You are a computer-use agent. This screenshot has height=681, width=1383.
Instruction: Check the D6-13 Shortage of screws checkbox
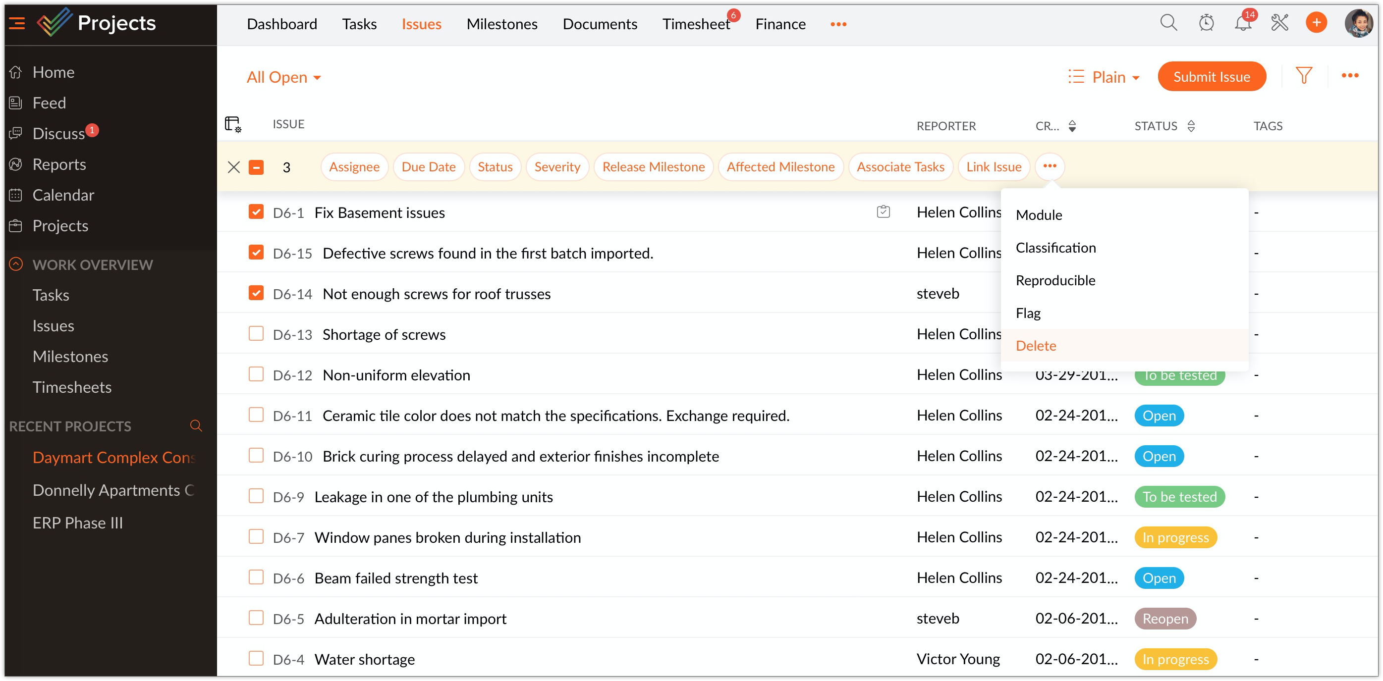click(256, 334)
